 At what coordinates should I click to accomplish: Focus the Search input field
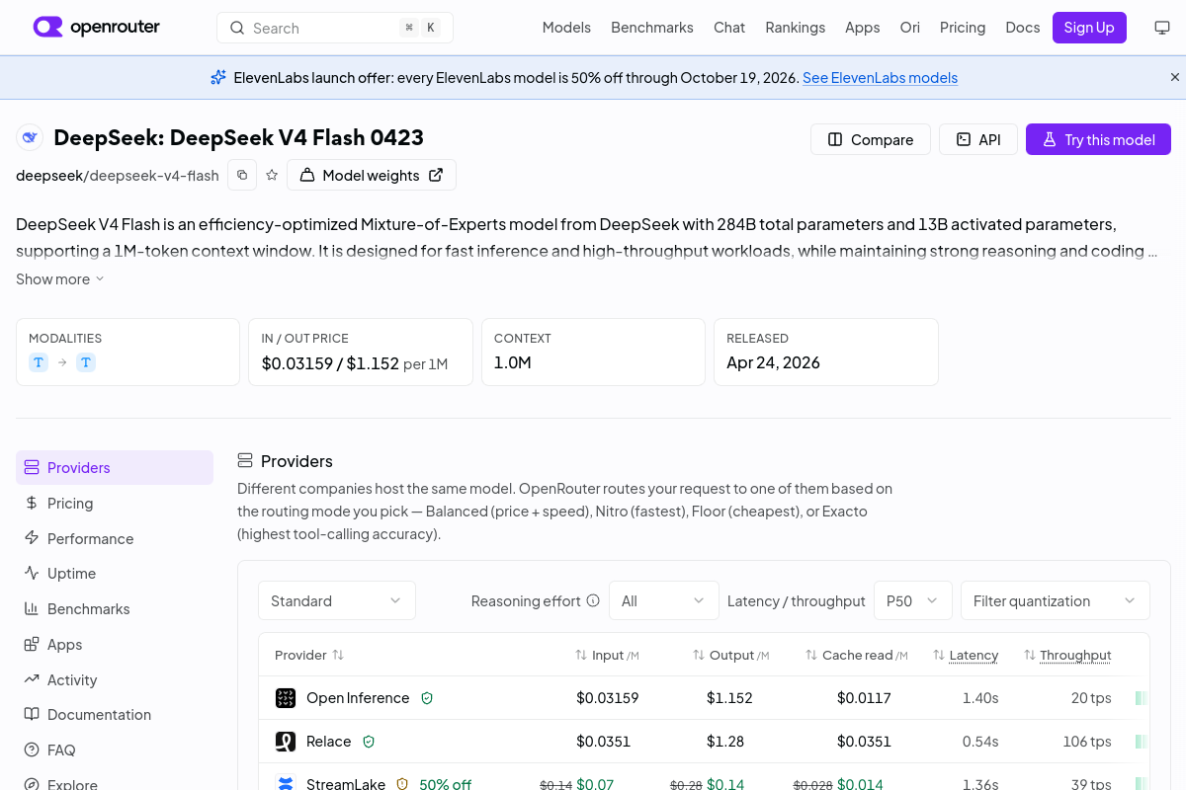335,28
